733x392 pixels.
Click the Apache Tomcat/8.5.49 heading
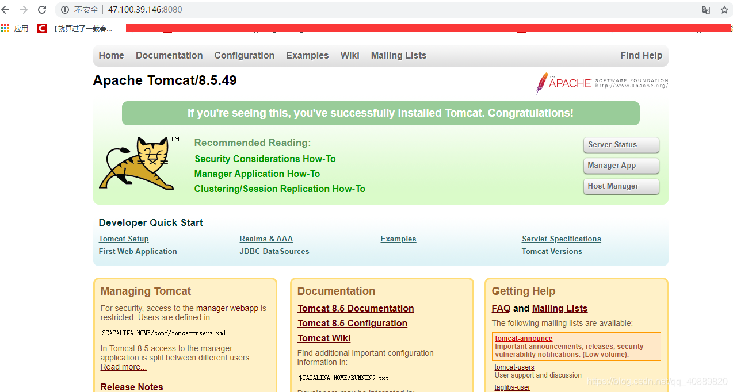pyautogui.click(x=165, y=80)
